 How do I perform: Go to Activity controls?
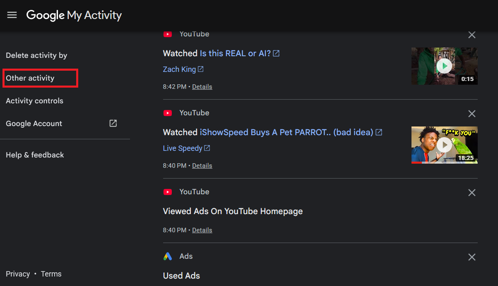34,101
